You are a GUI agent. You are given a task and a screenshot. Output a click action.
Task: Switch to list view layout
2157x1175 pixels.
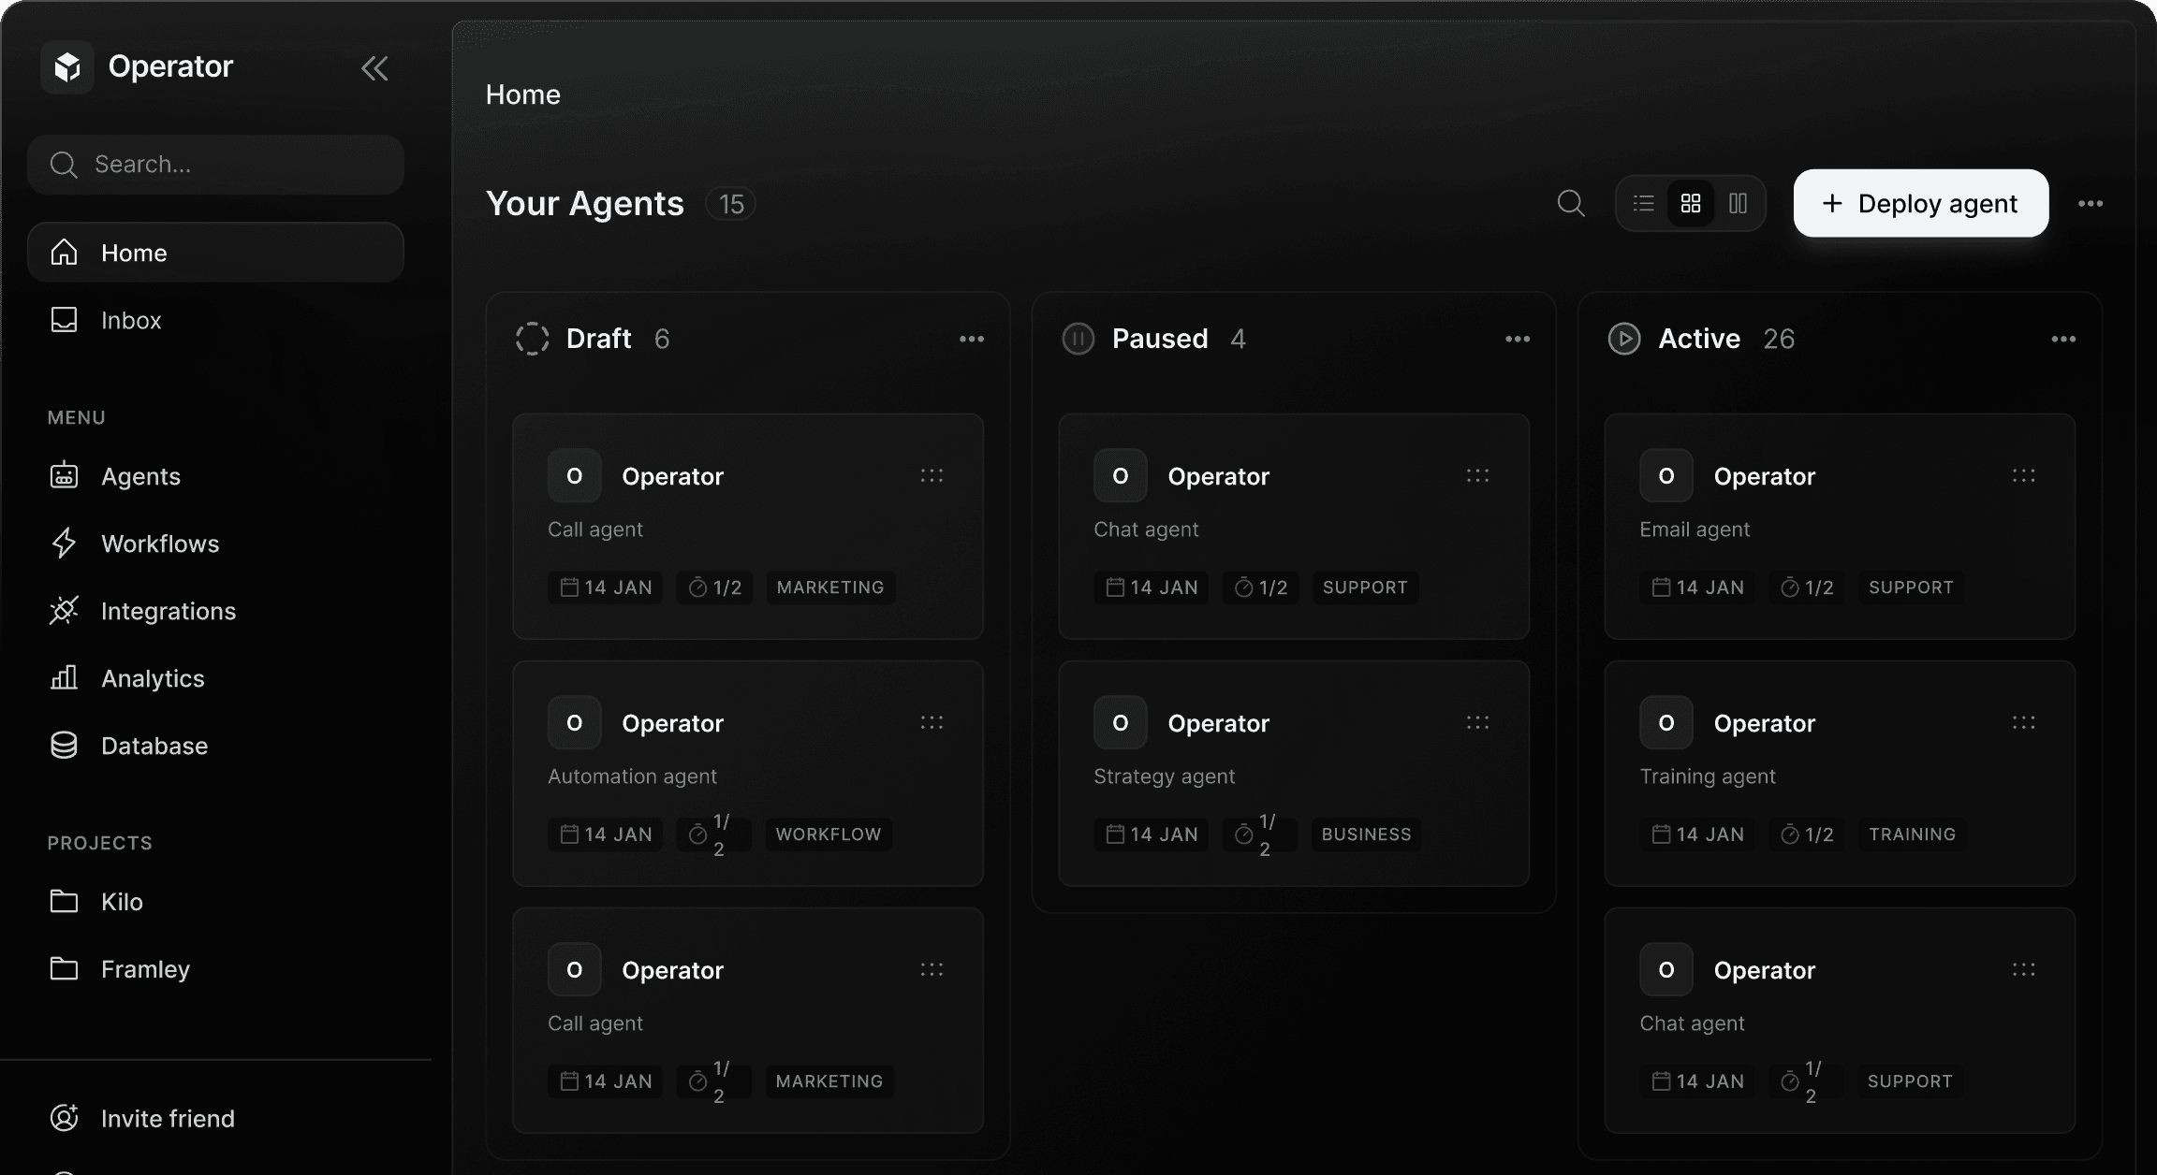[x=1644, y=203]
